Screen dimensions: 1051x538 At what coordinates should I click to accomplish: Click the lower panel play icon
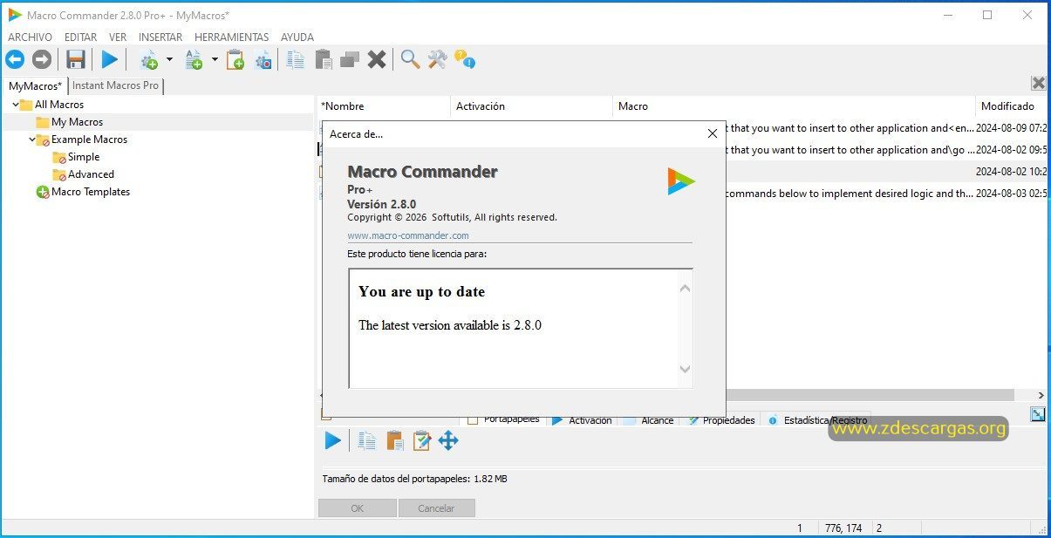333,440
